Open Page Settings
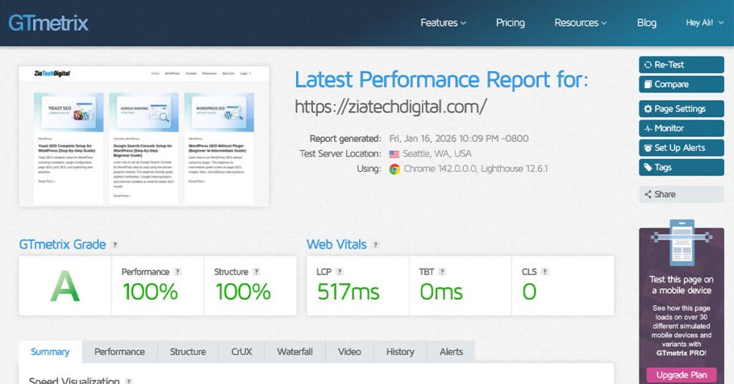The image size is (734, 384). tap(681, 108)
